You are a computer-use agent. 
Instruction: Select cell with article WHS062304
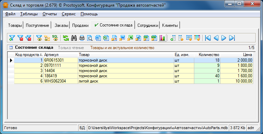click(x=61, y=81)
